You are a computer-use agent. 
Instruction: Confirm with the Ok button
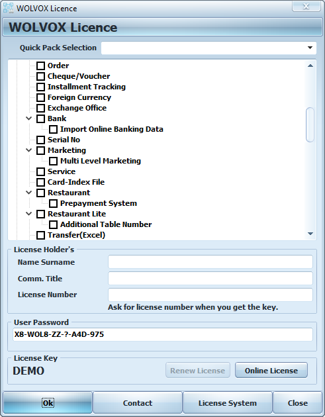click(48, 403)
